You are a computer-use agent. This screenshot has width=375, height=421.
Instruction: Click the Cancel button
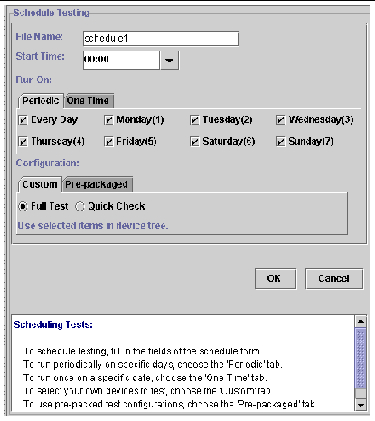click(x=334, y=279)
